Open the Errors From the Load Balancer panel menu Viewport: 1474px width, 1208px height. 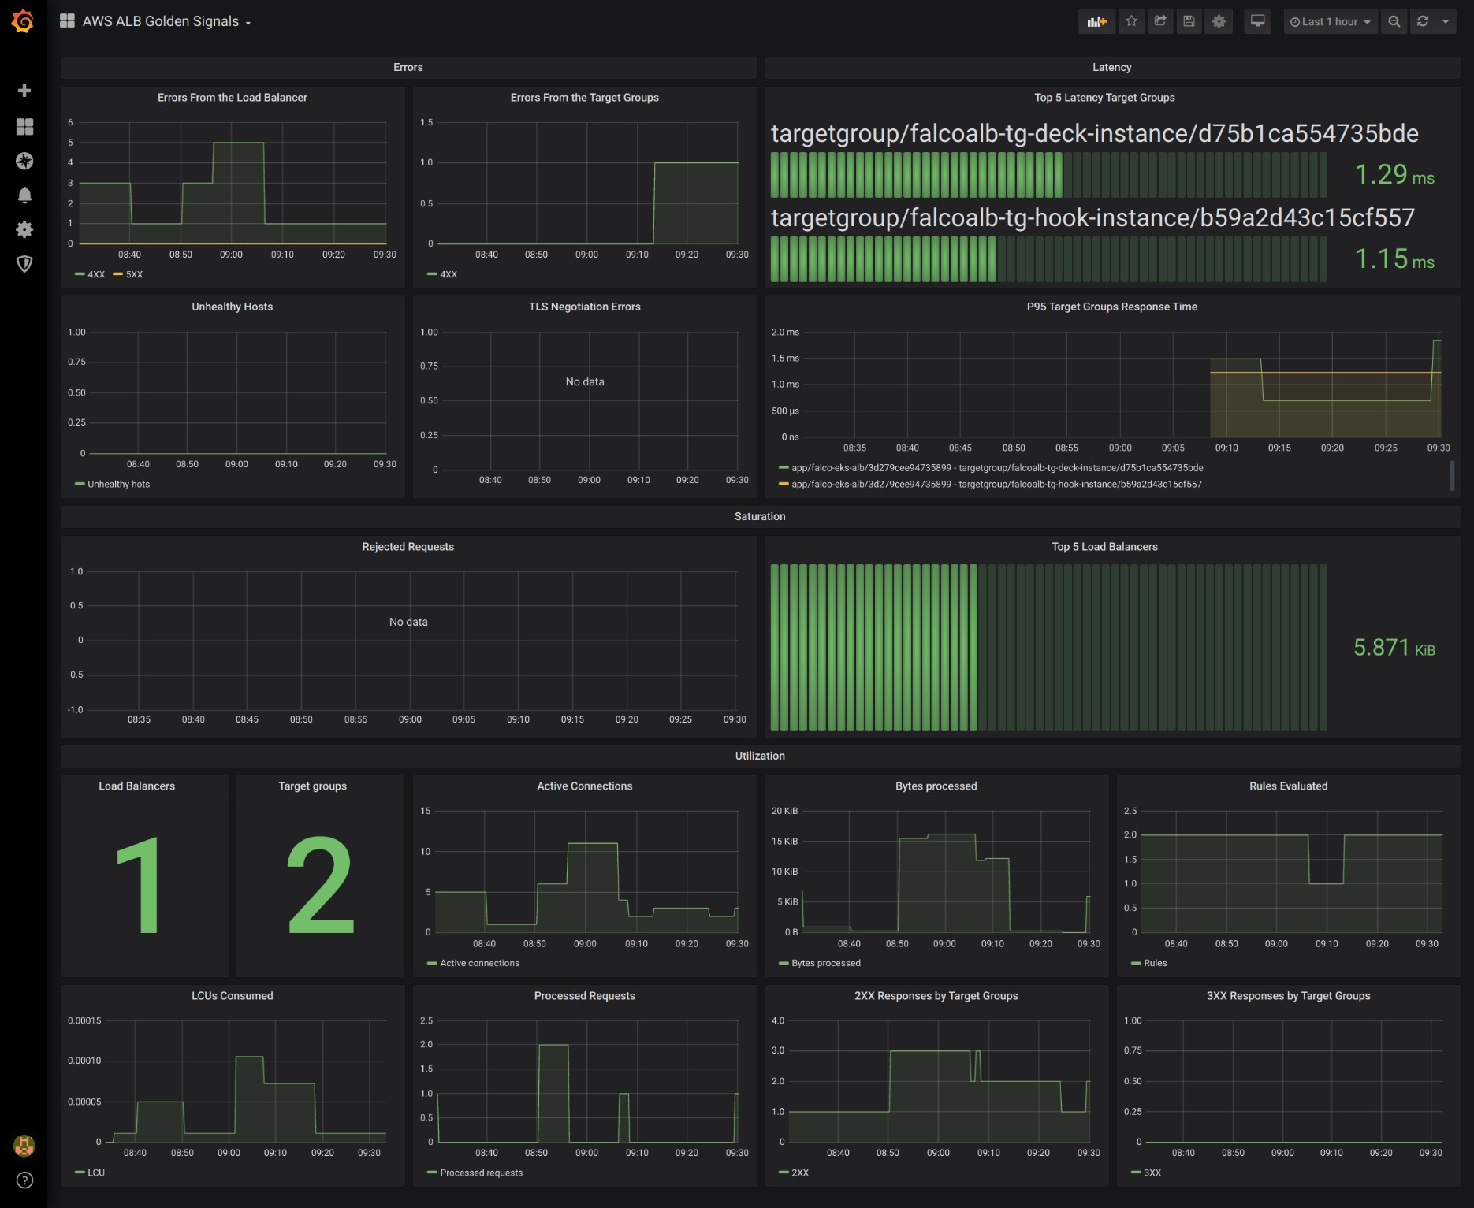pyautogui.click(x=233, y=98)
